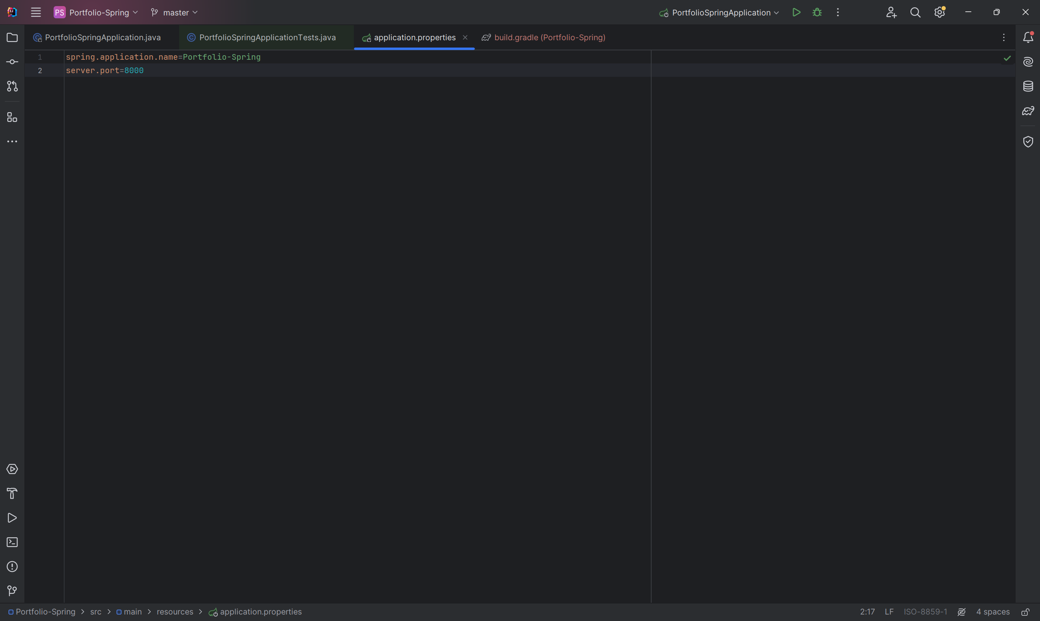1040x621 pixels.
Task: Open the Commit tool window
Action: pos(12,62)
